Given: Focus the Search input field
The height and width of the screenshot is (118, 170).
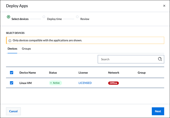Looking at the screenshot, I should [x=128, y=59].
